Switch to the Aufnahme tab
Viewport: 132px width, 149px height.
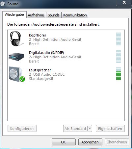click(36, 15)
